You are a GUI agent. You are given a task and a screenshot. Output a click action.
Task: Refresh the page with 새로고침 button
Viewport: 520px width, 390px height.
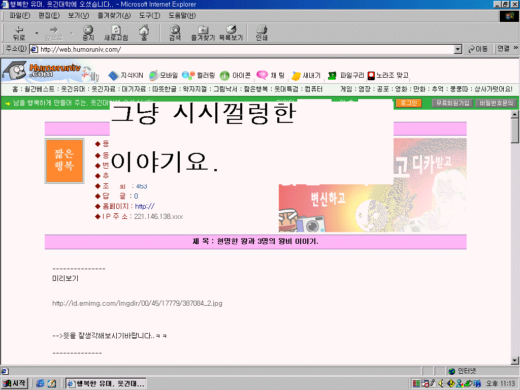116,33
